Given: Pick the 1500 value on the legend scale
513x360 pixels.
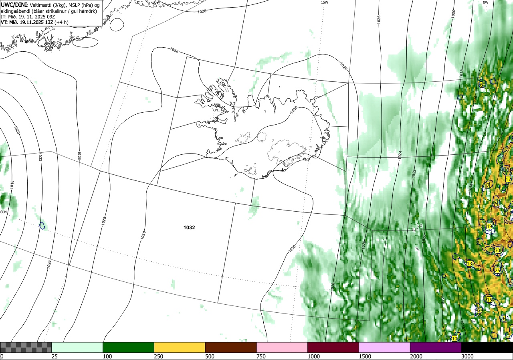Looking at the screenshot, I should point(365,356).
